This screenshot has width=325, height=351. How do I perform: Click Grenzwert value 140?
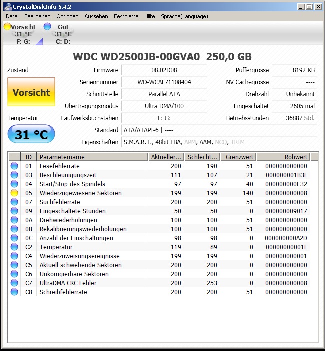248,193
